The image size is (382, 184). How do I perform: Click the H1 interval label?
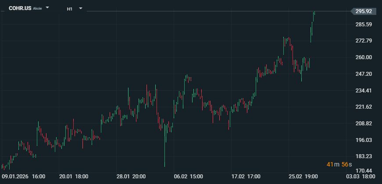[70, 8]
